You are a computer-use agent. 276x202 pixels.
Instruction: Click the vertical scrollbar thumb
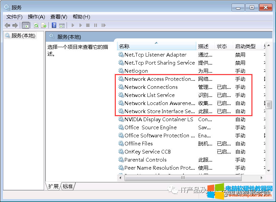tap(269, 105)
